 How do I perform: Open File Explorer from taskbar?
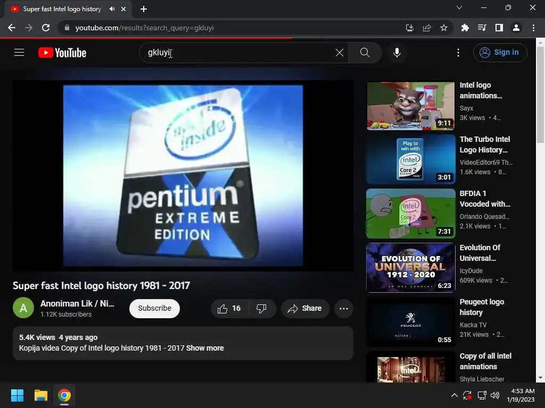coord(40,395)
